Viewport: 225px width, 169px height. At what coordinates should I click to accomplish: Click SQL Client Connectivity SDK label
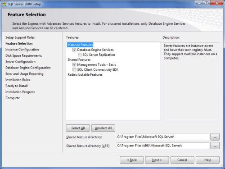pos(98,69)
